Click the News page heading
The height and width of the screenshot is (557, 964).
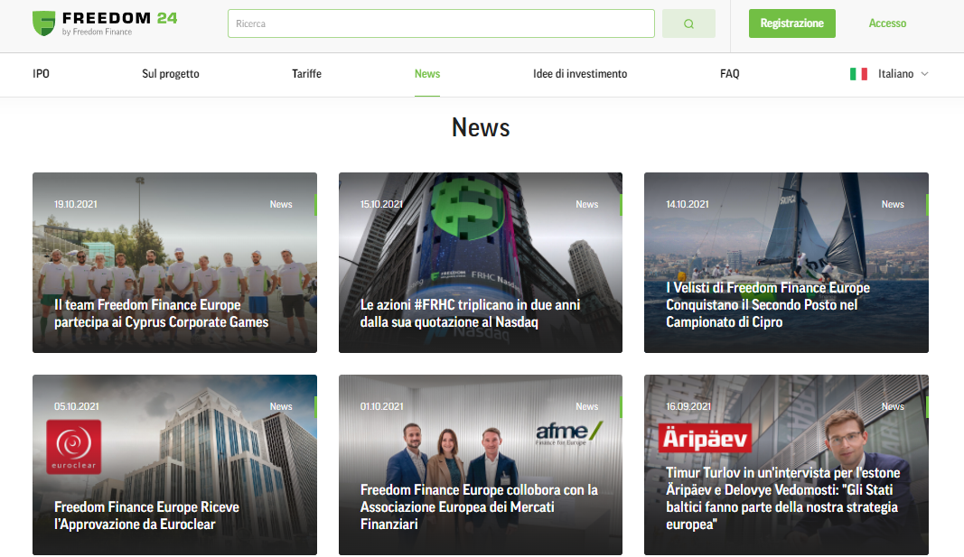tap(481, 127)
